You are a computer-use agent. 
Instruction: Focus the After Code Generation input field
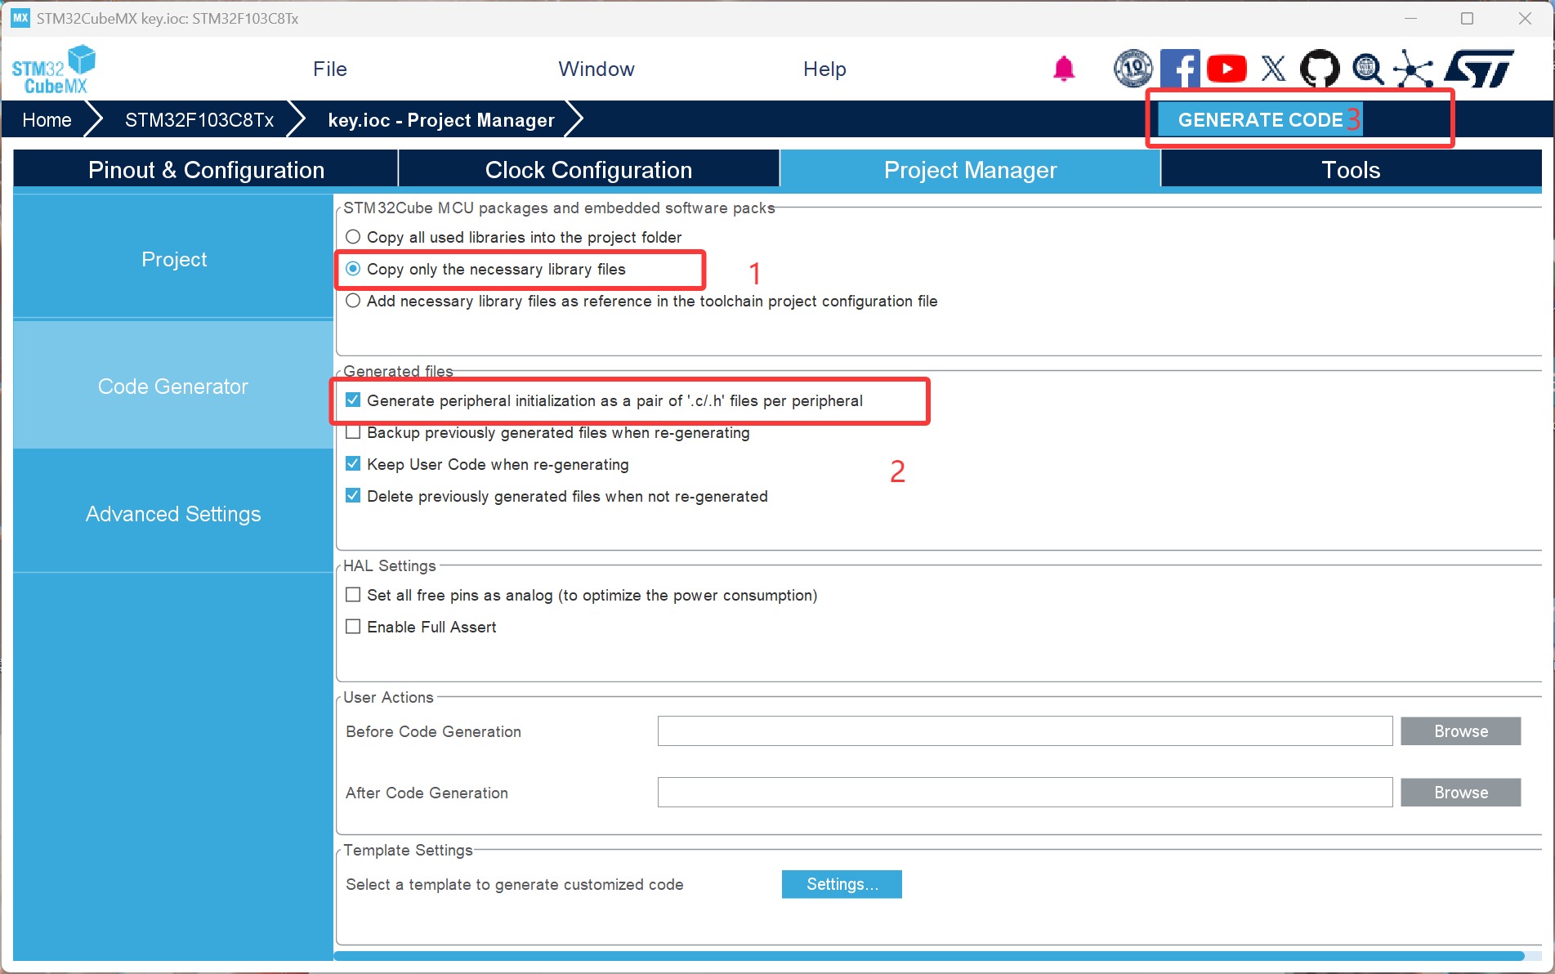pos(1025,793)
